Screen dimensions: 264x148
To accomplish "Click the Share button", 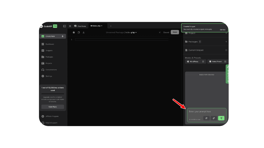I will [x=175, y=32].
